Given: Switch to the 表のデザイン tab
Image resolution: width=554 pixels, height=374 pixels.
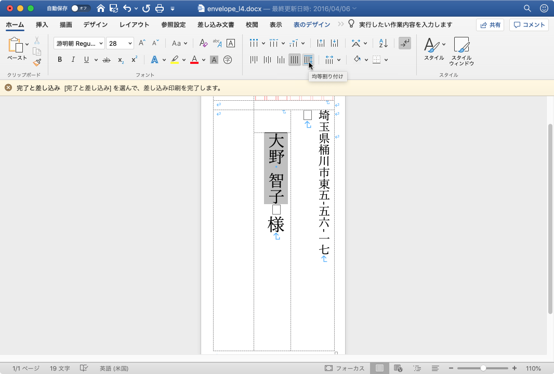Looking at the screenshot, I should (312, 25).
